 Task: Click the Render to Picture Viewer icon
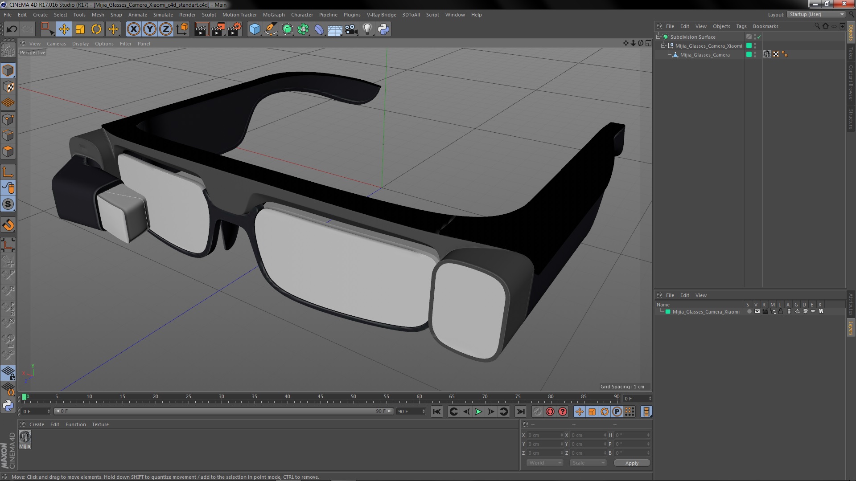pyautogui.click(x=218, y=29)
